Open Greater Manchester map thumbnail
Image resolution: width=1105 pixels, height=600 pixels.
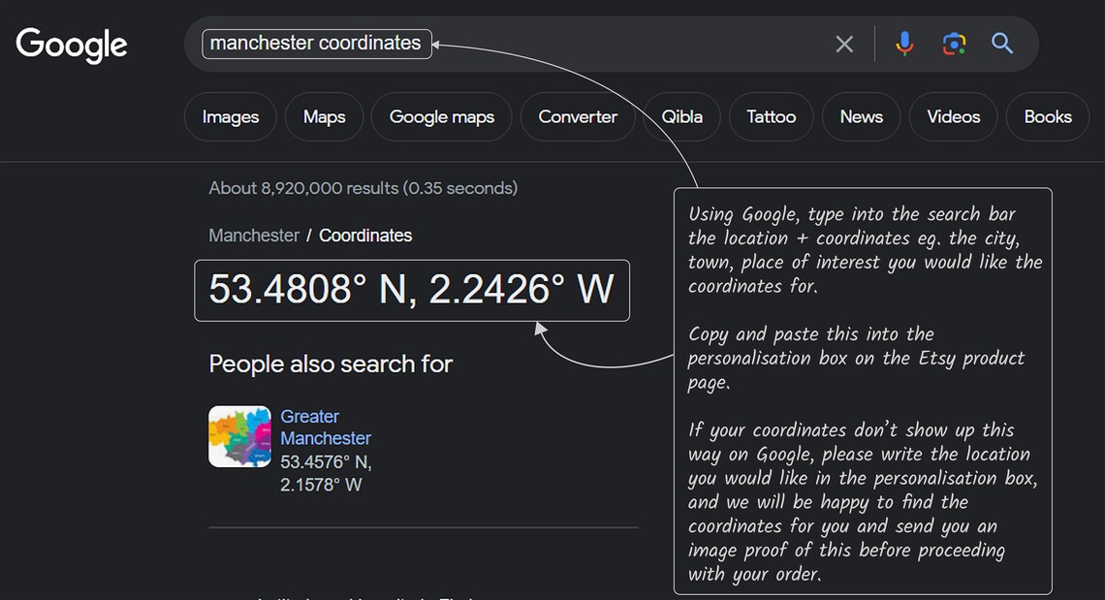239,436
